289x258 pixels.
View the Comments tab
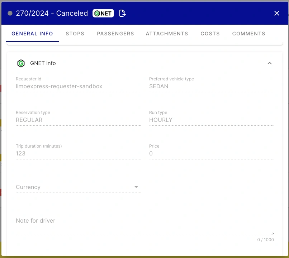point(248,34)
